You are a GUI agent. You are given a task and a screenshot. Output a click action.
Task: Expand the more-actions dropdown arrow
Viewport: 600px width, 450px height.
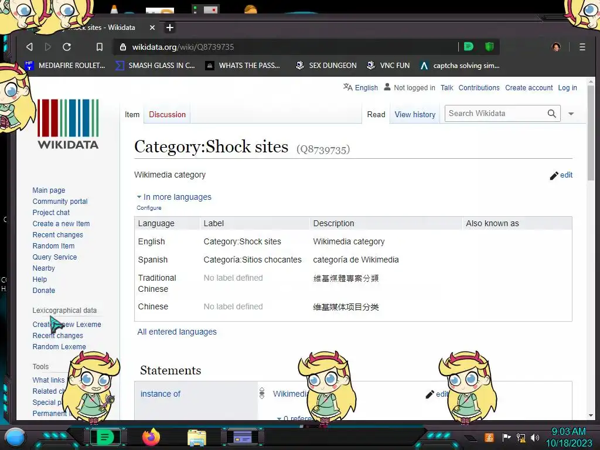click(571, 114)
